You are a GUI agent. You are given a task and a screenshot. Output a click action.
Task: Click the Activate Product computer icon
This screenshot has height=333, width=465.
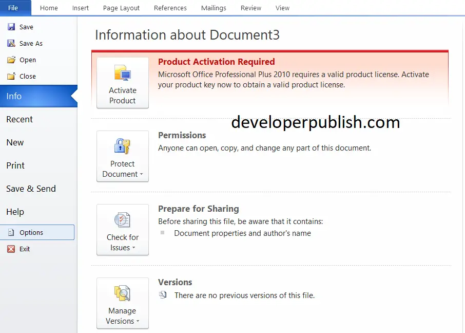click(x=123, y=73)
